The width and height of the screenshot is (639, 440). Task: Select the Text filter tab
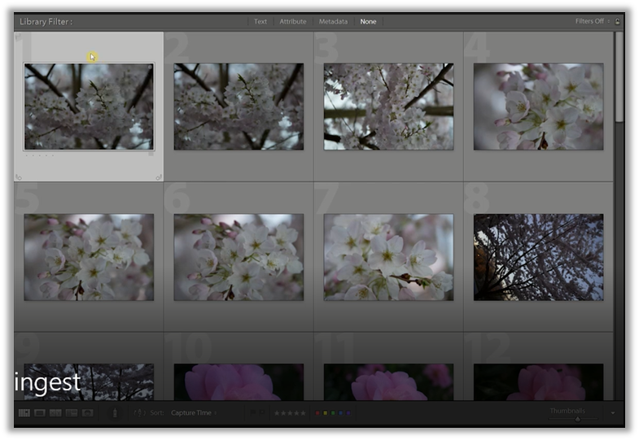(x=260, y=22)
